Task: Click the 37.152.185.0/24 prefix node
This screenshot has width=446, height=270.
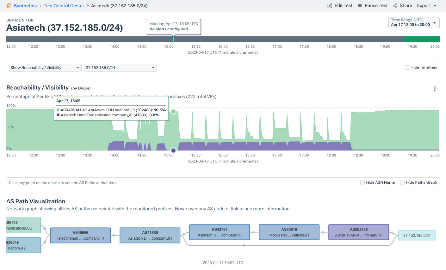Action: point(417,236)
